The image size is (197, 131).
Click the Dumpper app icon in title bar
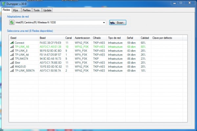point(3,4)
